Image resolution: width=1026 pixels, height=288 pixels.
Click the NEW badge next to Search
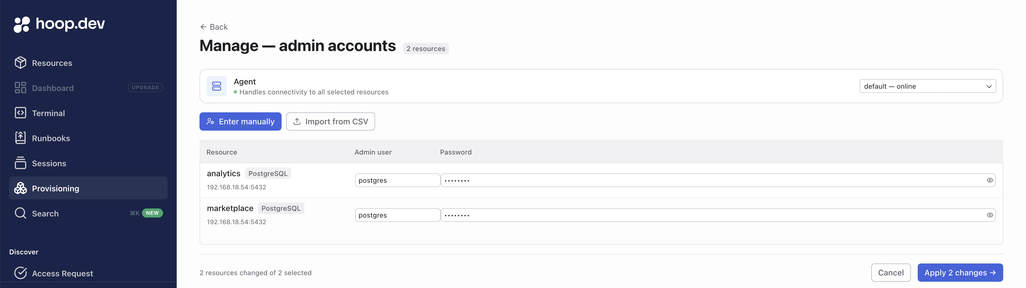click(152, 213)
